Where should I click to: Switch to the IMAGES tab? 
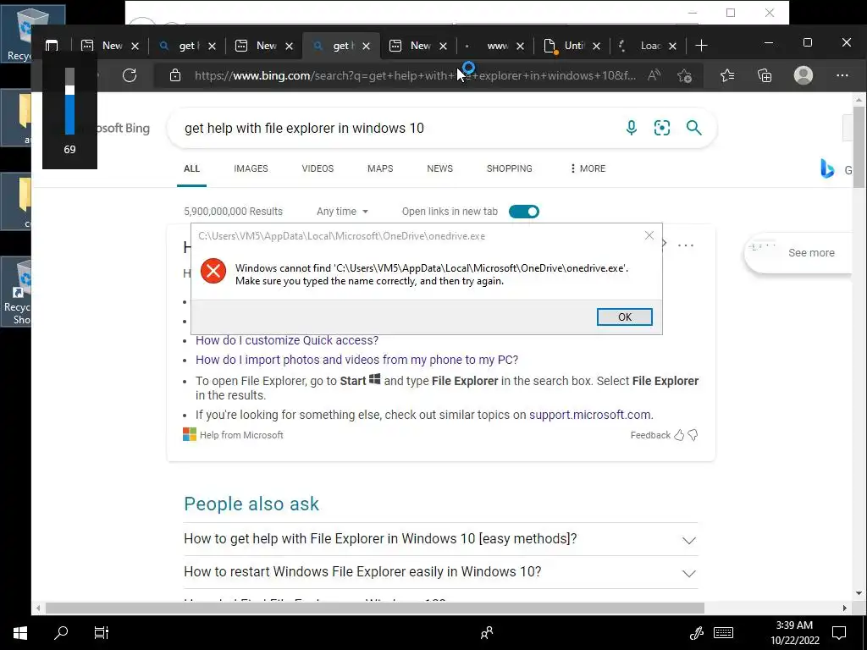(x=251, y=168)
